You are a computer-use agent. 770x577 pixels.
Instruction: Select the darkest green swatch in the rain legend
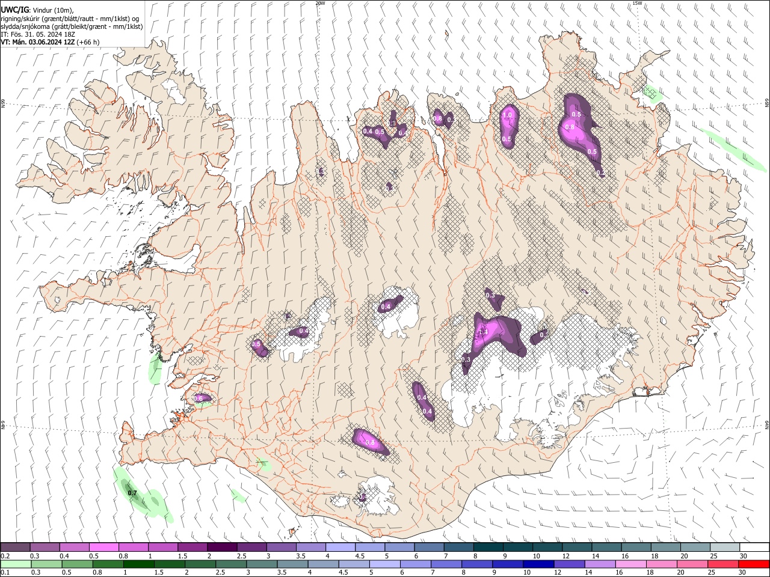pos(138,564)
